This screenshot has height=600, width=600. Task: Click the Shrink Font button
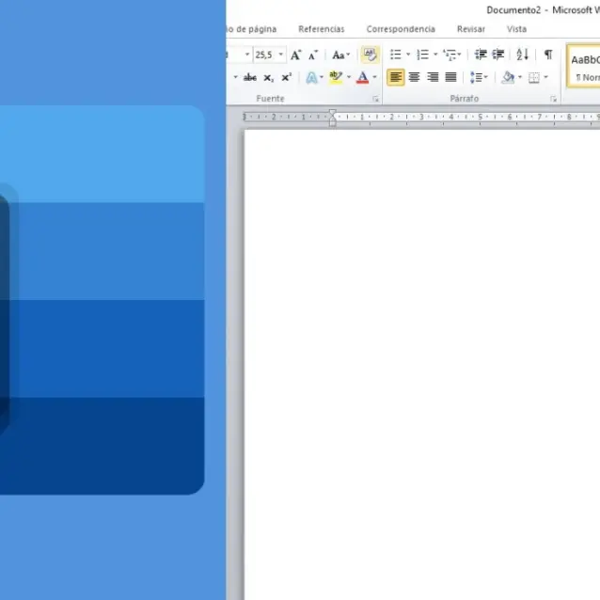pos(313,55)
